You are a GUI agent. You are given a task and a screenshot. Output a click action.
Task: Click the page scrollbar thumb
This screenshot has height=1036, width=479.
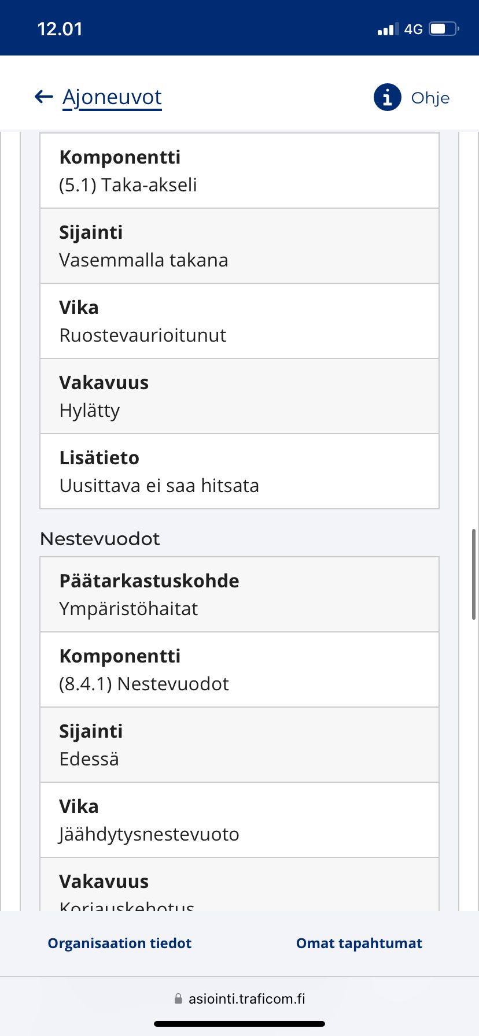474,574
